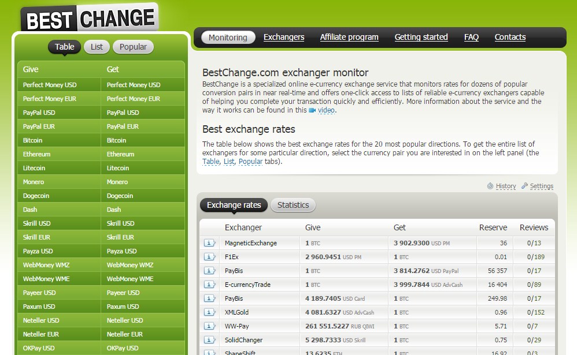Open Getting started page
Viewport: 577px width, 355px height.
421,37
